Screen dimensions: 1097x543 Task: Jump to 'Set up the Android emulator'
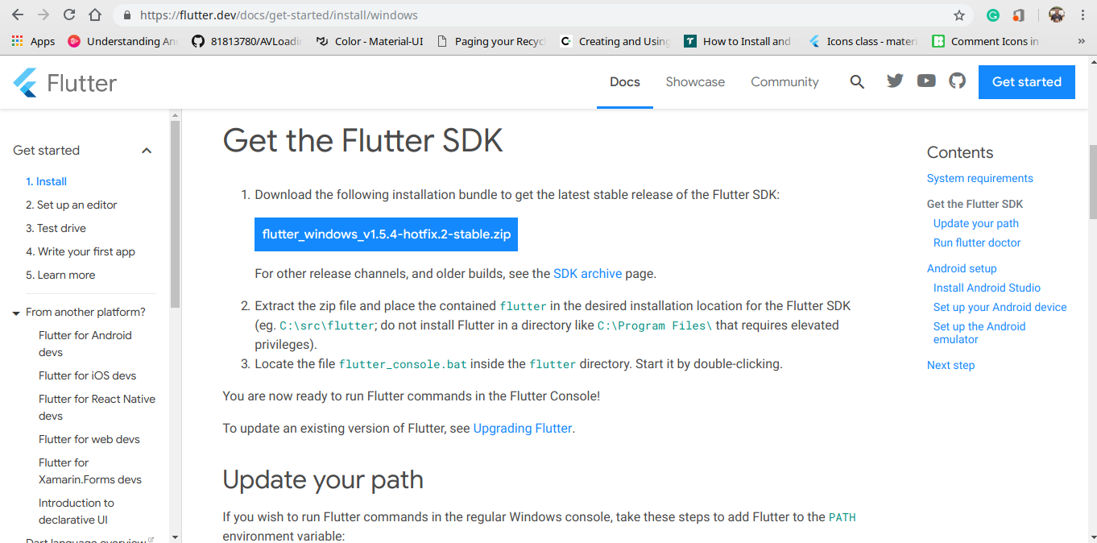(x=979, y=333)
